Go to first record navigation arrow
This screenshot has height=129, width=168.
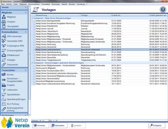tap(40, 121)
